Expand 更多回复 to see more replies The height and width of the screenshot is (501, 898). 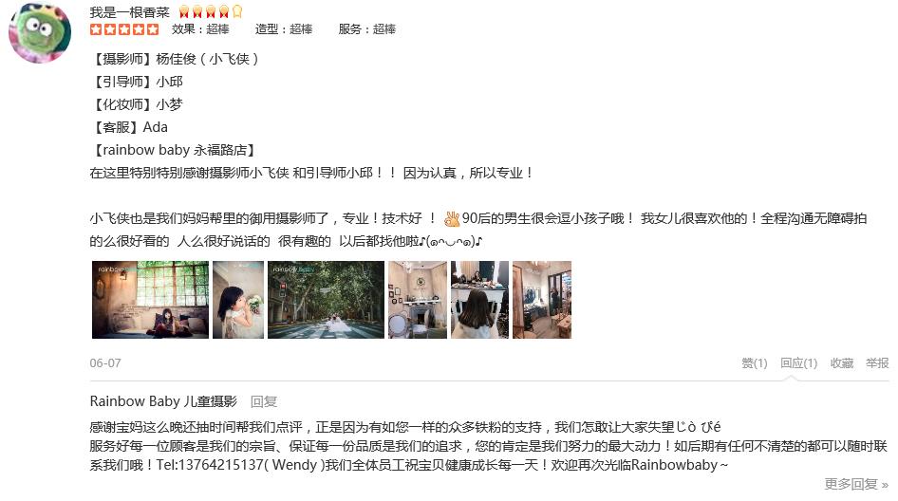(856, 485)
